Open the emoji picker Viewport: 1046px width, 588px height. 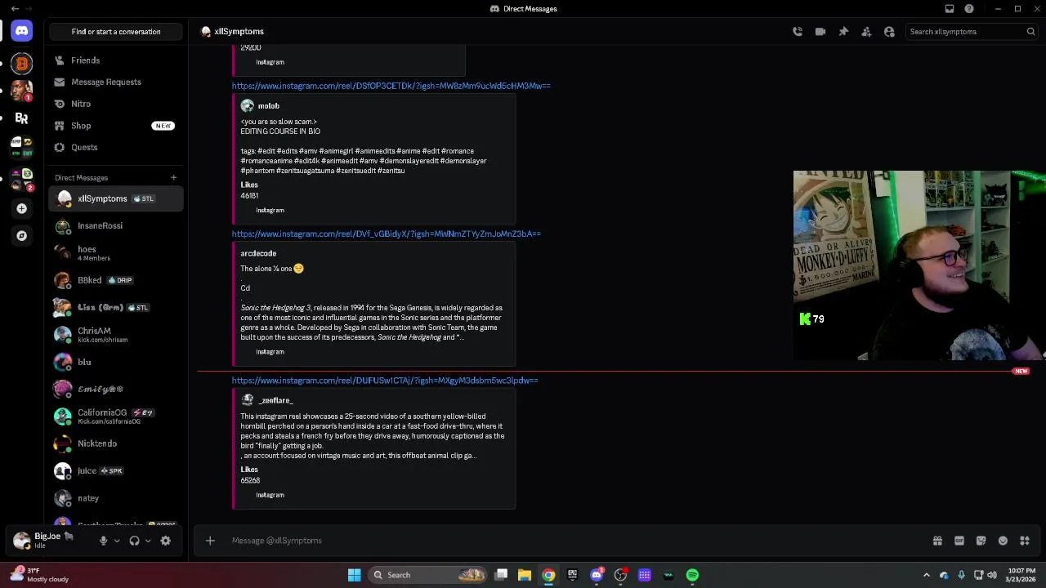1003,540
